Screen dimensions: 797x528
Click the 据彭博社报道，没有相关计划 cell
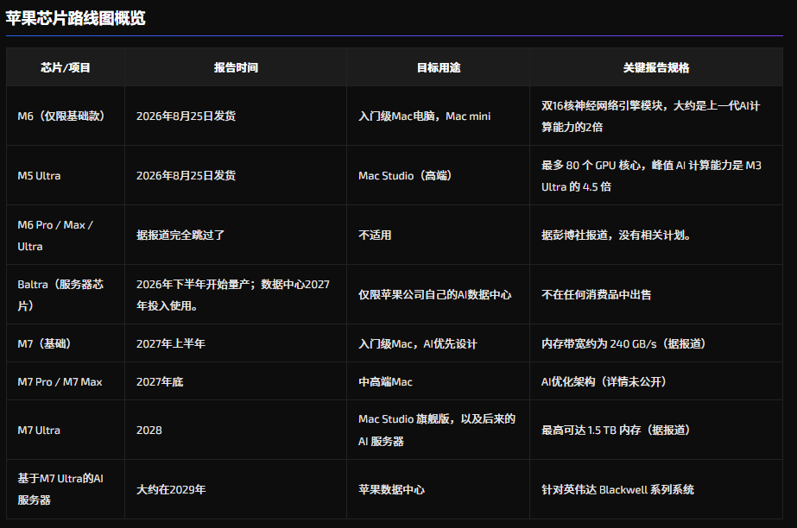(x=656, y=235)
